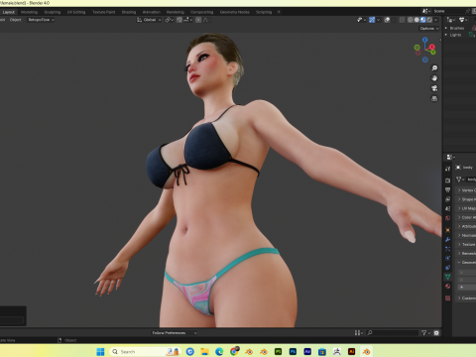Toggle proportional editing button in header

(x=198, y=20)
